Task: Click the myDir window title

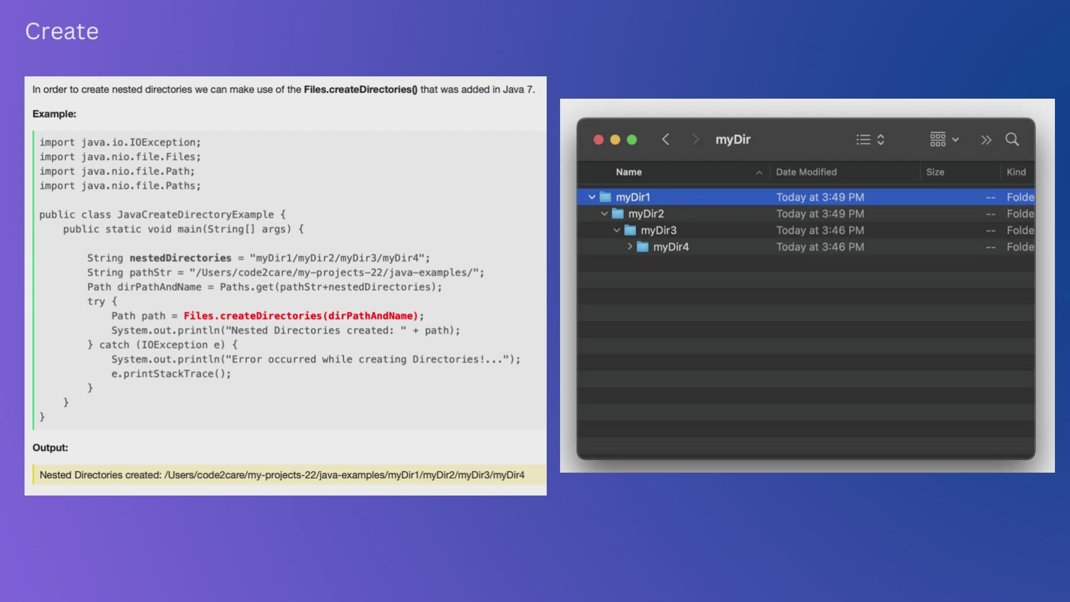Action: tap(733, 139)
